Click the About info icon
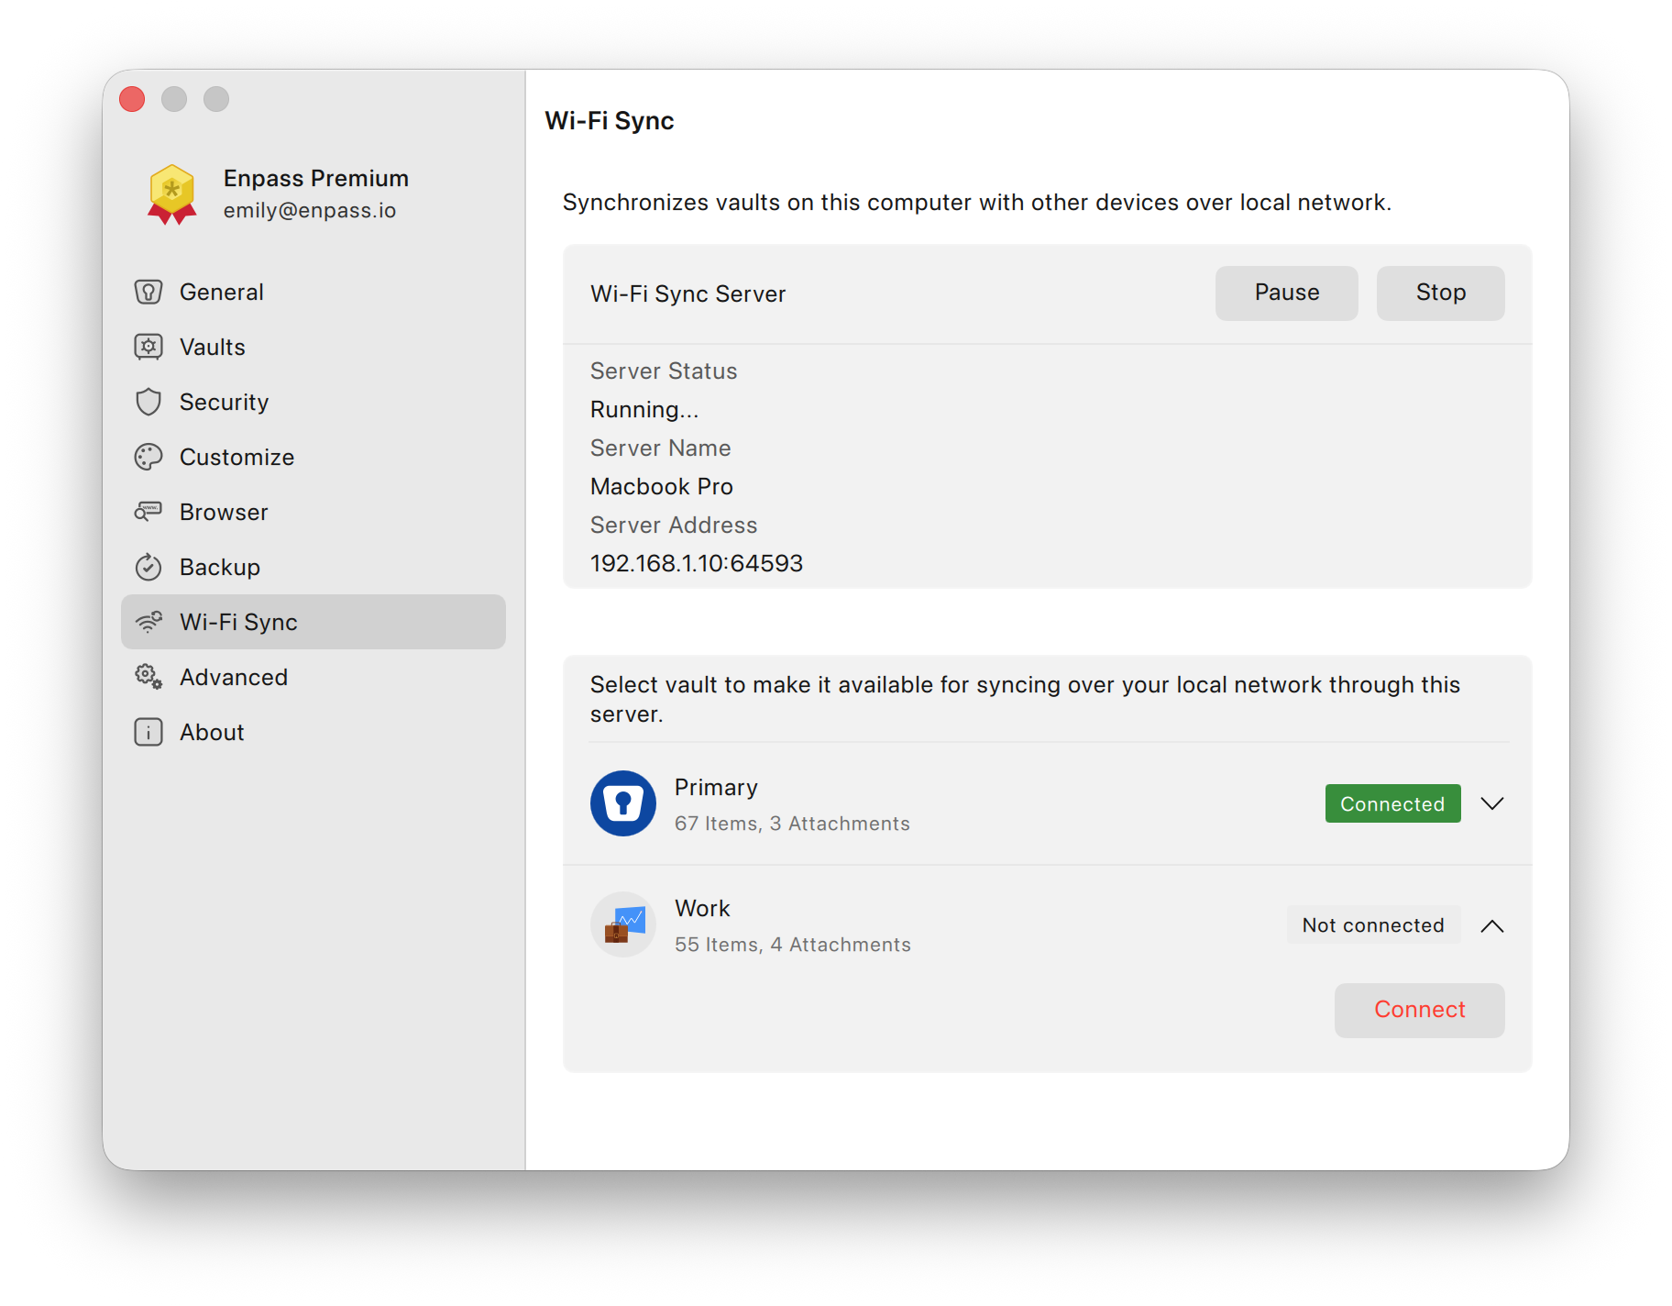The width and height of the screenshot is (1672, 1306). [x=148, y=732]
